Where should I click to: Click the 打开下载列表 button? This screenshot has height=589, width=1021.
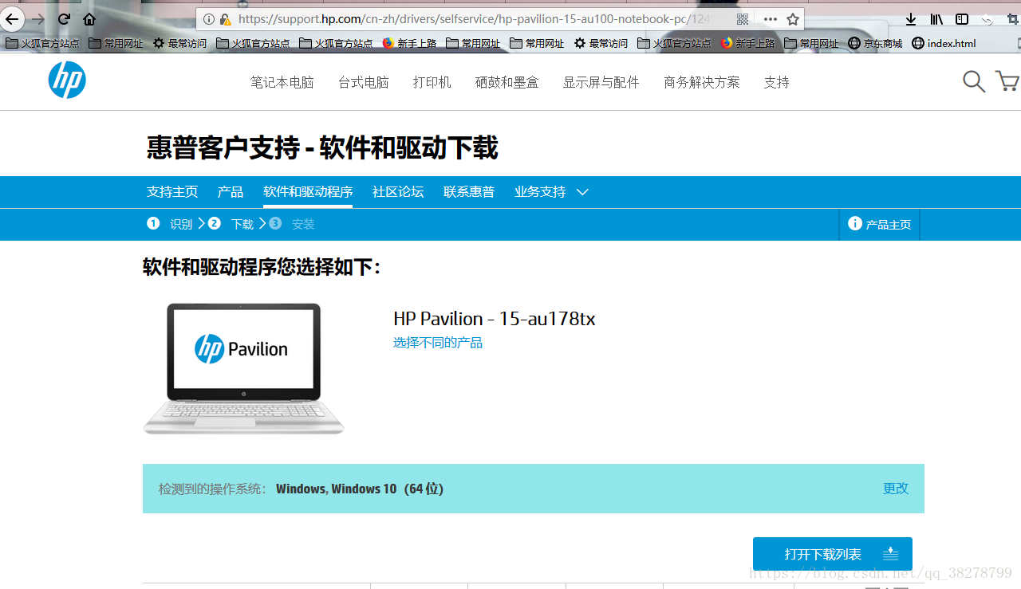click(833, 554)
